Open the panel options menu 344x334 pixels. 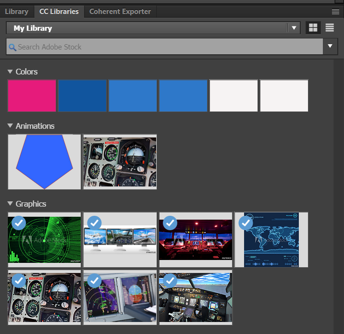335,11
